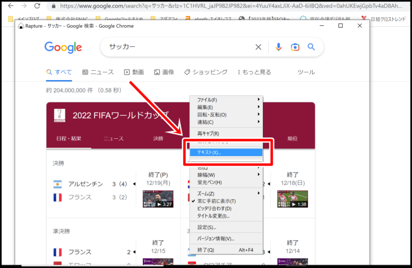Click the Rapture window title icon
Image resolution: width=412 pixels, height=268 pixels.
(x=21, y=26)
